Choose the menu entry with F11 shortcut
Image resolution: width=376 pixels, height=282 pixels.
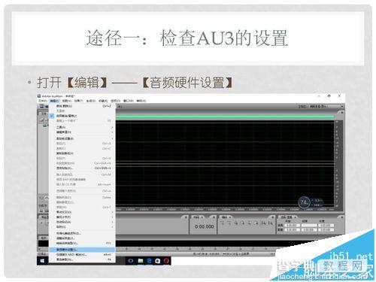point(82,243)
